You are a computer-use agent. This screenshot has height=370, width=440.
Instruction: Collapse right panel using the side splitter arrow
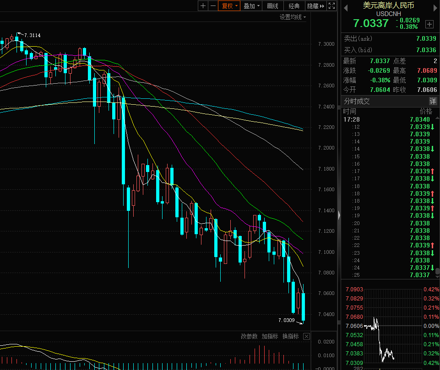click(339, 214)
